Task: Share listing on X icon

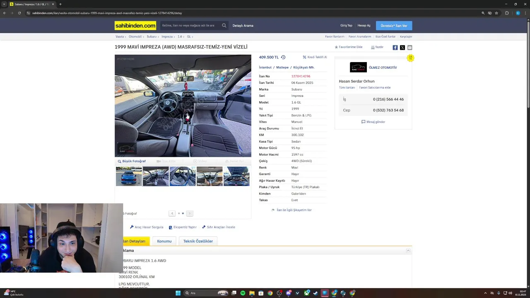Action: [x=402, y=48]
